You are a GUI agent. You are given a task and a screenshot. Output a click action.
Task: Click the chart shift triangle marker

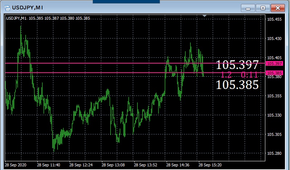[x=204, y=16]
